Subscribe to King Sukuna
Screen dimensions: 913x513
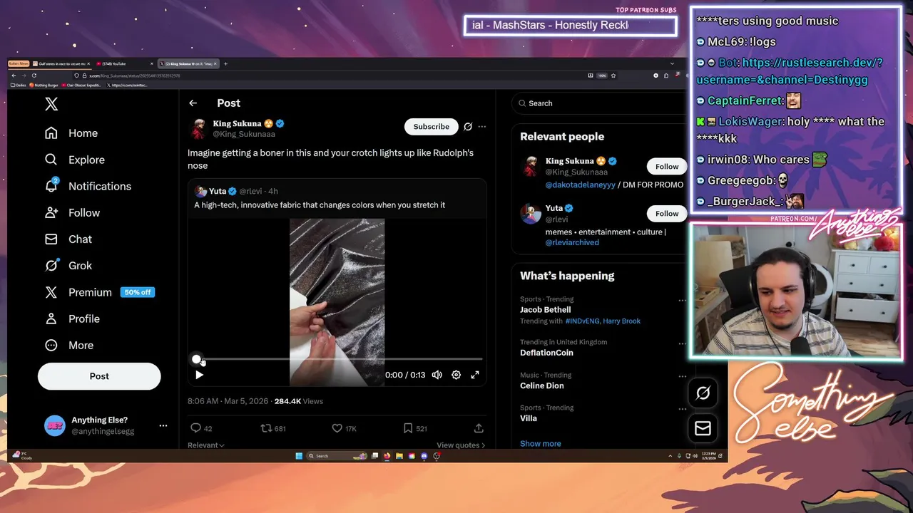(x=432, y=126)
